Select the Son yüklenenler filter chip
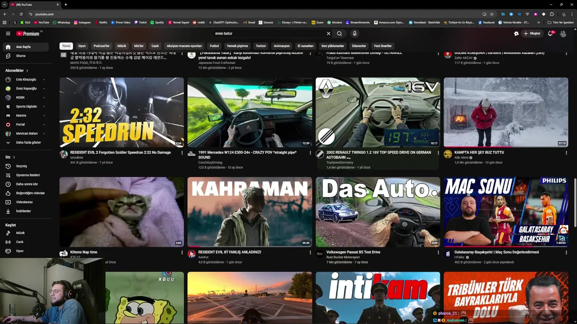The image size is (577, 324). (333, 46)
